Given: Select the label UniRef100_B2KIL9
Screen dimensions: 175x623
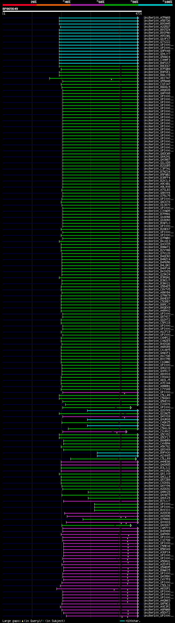Looking at the screenshot, I should (x=157, y=181).
